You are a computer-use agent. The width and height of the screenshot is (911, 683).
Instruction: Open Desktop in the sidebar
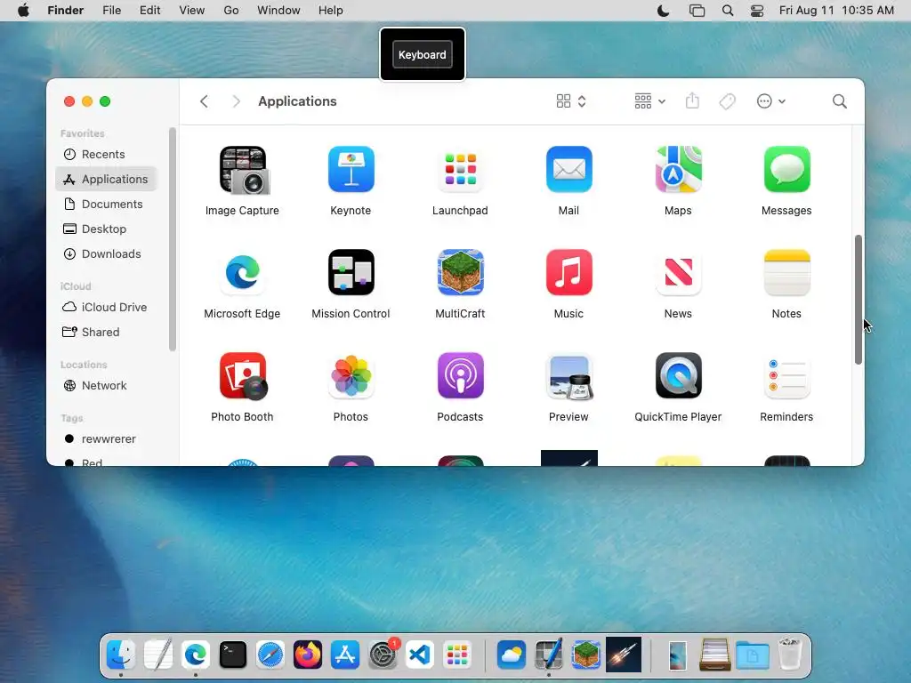click(x=107, y=229)
